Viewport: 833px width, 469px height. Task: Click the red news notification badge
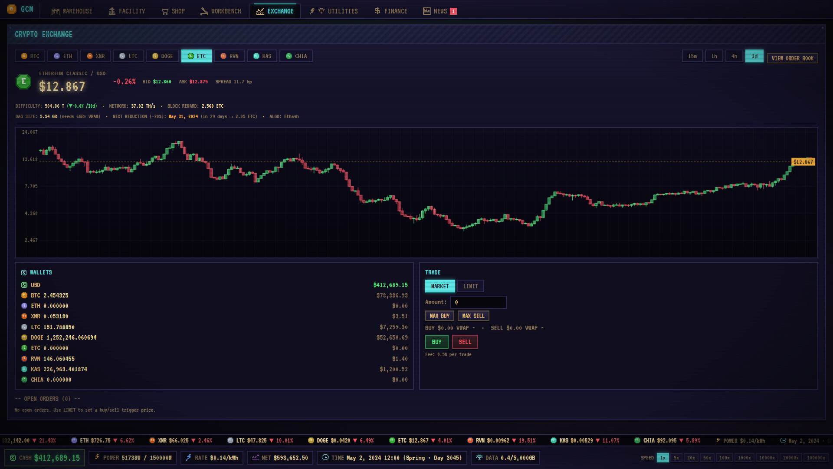point(453,11)
